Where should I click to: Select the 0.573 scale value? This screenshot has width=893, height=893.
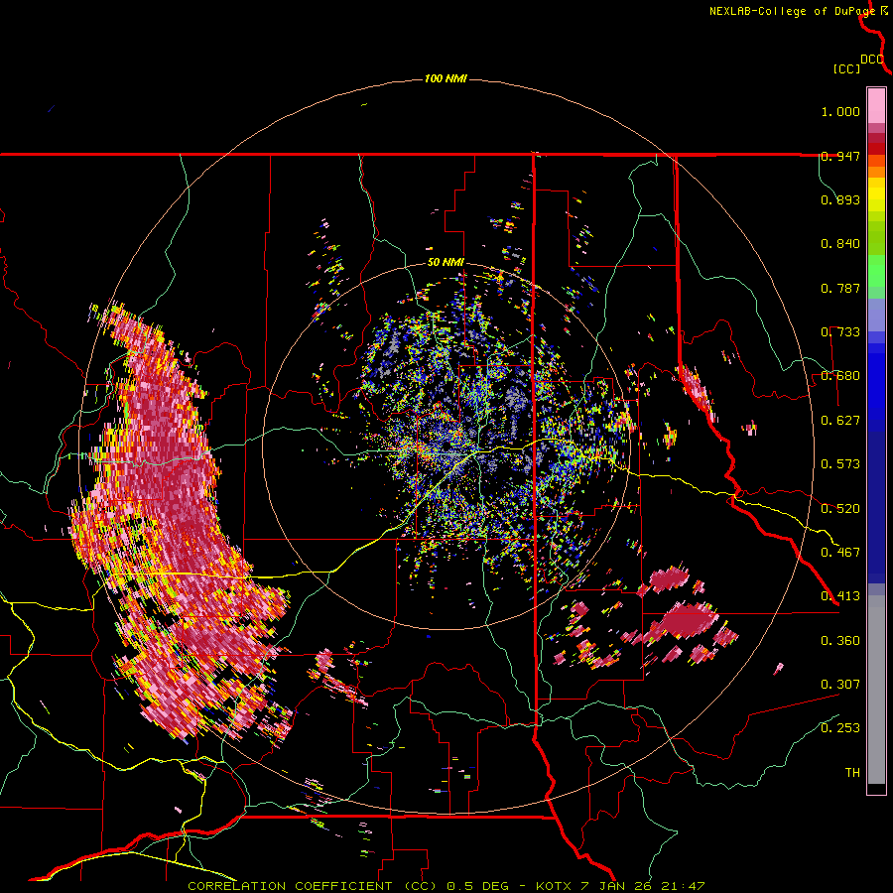pos(840,464)
